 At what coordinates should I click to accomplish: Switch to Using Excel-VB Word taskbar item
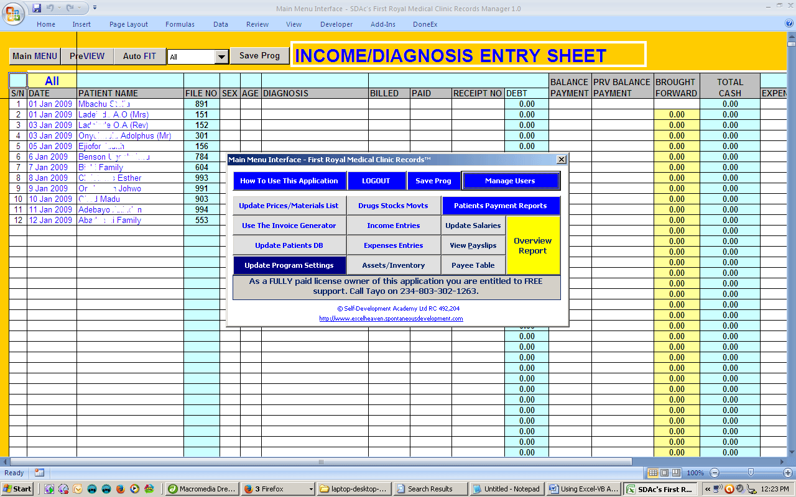click(x=583, y=489)
